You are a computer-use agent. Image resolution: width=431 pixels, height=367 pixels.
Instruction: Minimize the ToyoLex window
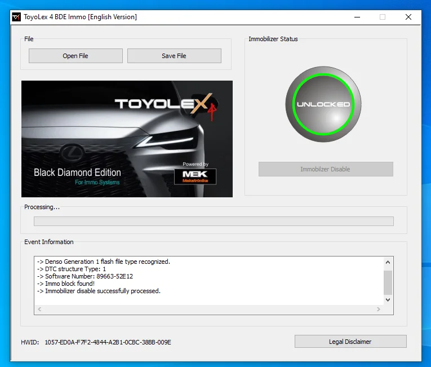[x=357, y=17]
